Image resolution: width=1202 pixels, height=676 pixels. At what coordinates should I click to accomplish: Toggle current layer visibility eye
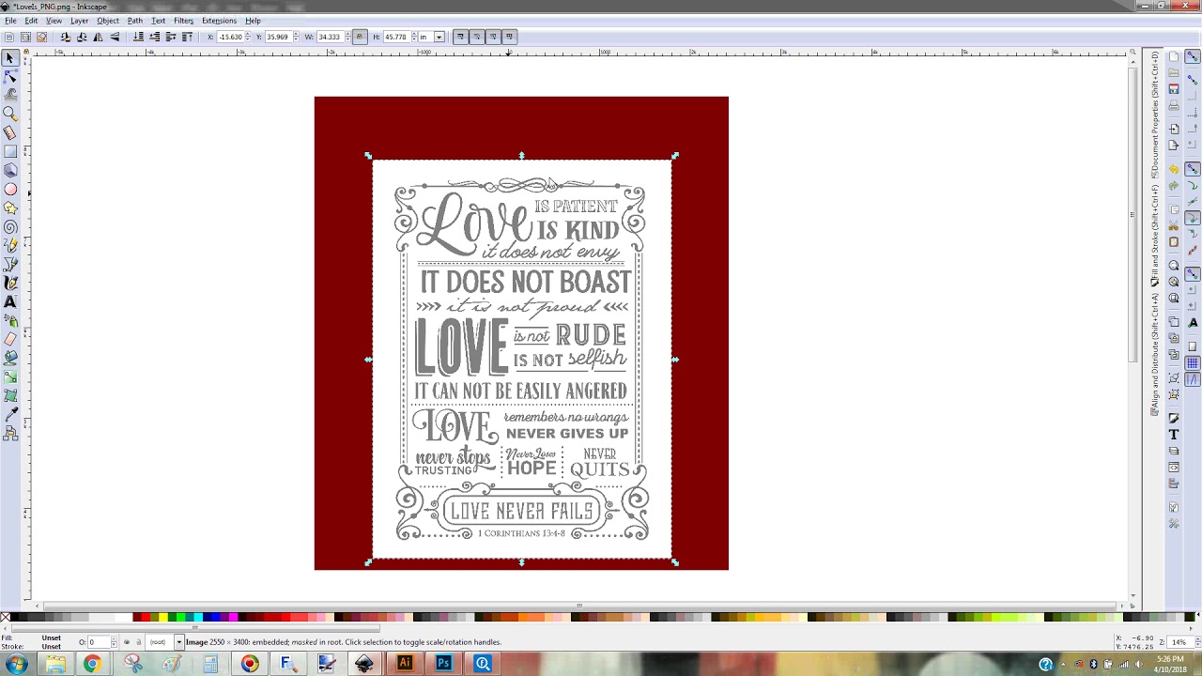click(126, 642)
